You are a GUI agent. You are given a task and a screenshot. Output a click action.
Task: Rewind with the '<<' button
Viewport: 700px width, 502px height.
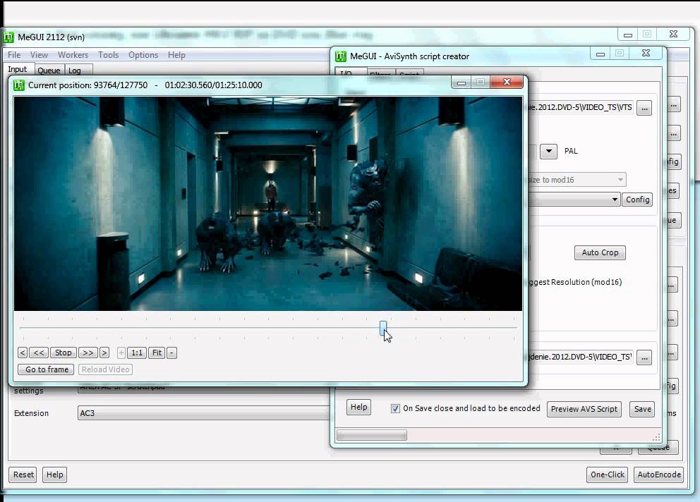[39, 353]
